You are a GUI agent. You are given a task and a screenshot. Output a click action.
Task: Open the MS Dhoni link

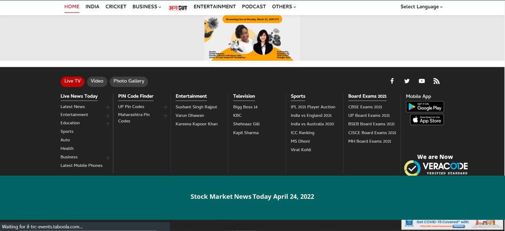point(300,141)
